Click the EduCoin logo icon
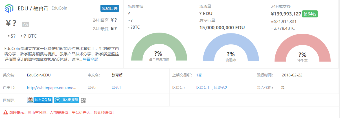This screenshot has width=340, height=118. point(9,8)
